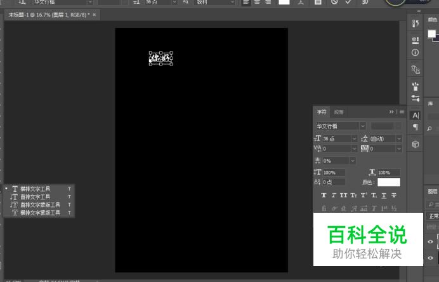The image size is (439, 282).
Task: Toggle All Caps style
Action: [344, 196]
